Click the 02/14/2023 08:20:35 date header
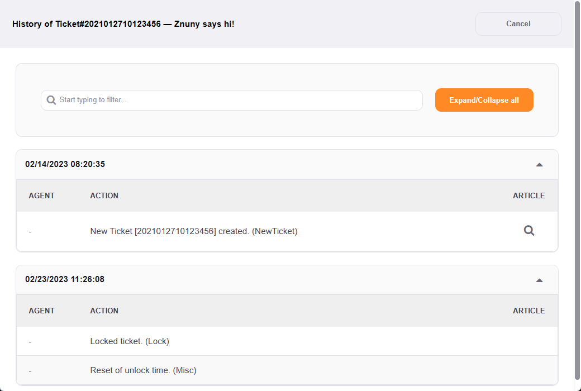Screen dimensions: 581x391 click(65, 164)
